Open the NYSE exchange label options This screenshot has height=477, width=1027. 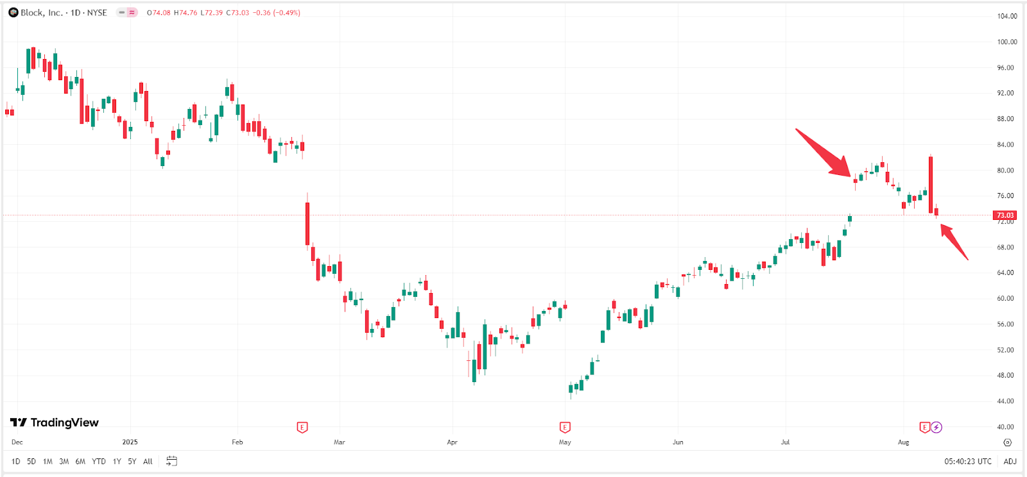[x=98, y=12]
